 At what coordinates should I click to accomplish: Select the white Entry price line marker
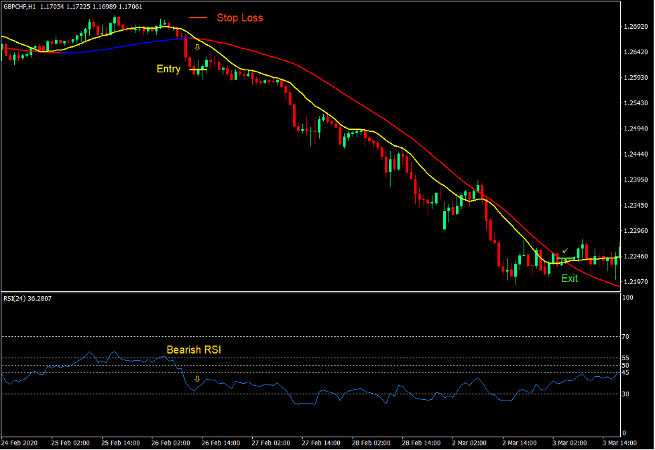198,69
